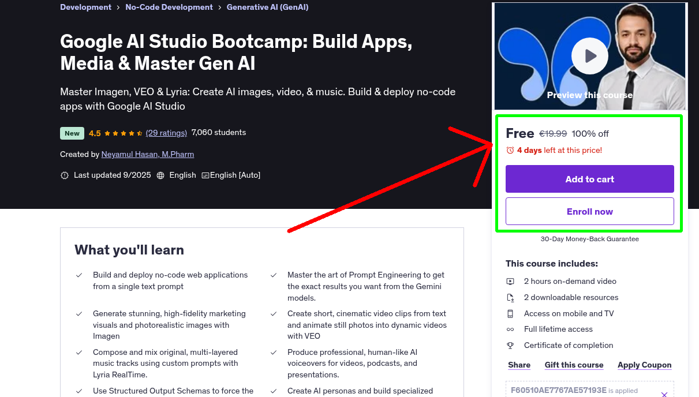Play the course preview video
699x397 pixels.
coord(589,56)
